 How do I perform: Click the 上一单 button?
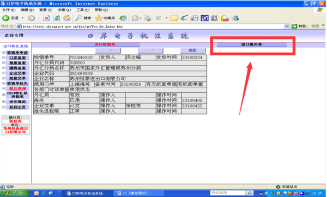[x=108, y=50]
